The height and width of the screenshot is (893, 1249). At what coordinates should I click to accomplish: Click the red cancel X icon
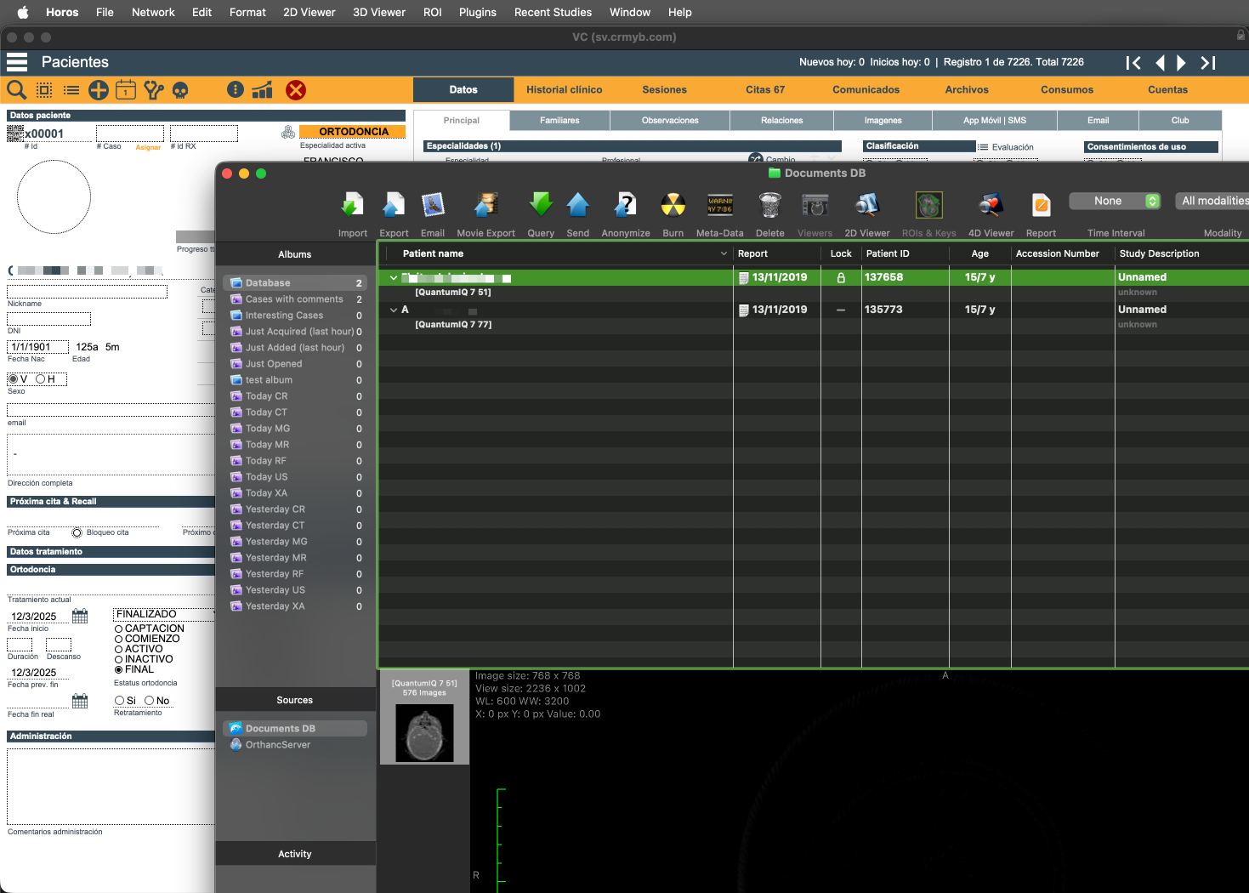295,90
